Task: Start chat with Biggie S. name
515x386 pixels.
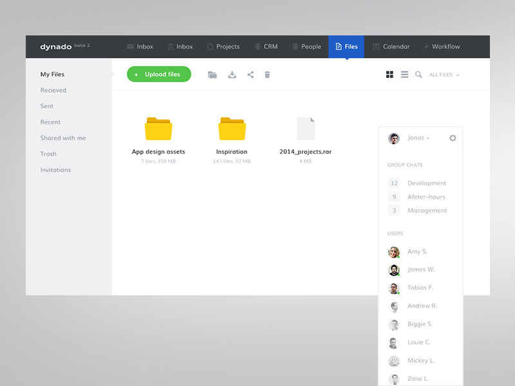Action: pos(420,324)
